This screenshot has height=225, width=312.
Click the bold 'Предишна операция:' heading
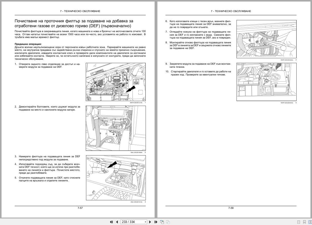tap(28, 44)
